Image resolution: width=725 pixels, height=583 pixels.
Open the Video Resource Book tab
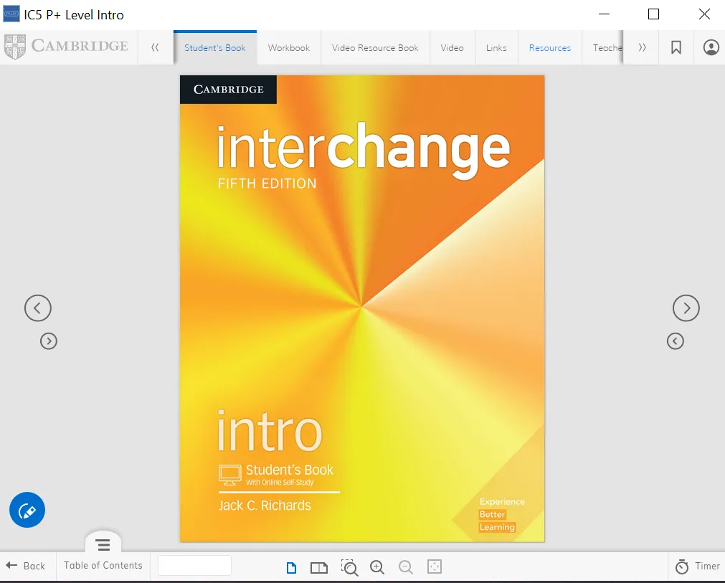375,47
